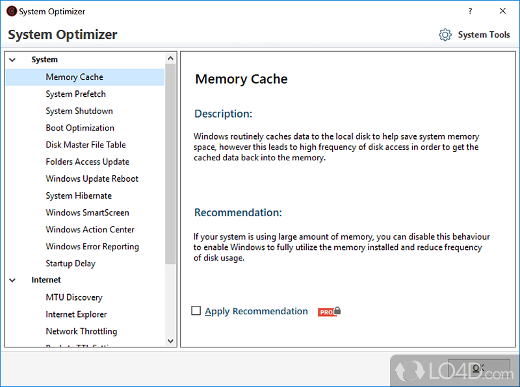Click the tree list scrollbar thumb
The width and height of the screenshot is (520, 387).
(170, 164)
